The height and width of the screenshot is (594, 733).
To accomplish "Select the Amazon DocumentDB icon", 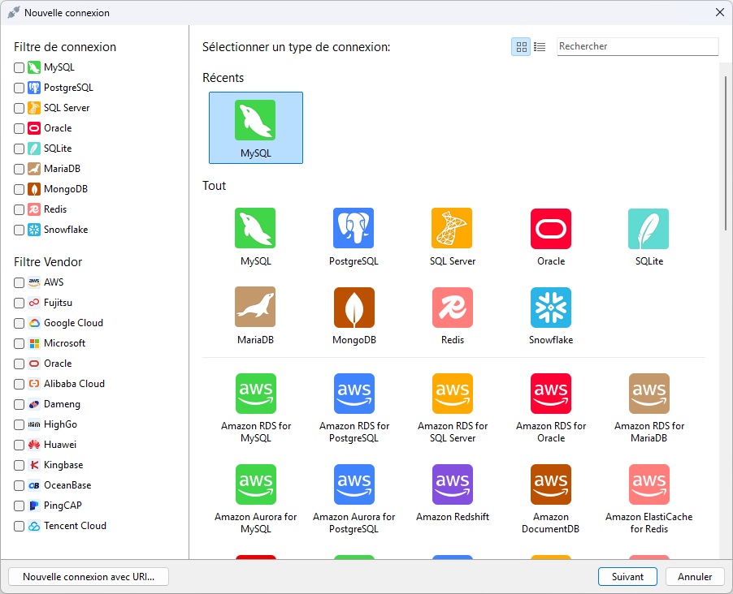I will coord(551,484).
